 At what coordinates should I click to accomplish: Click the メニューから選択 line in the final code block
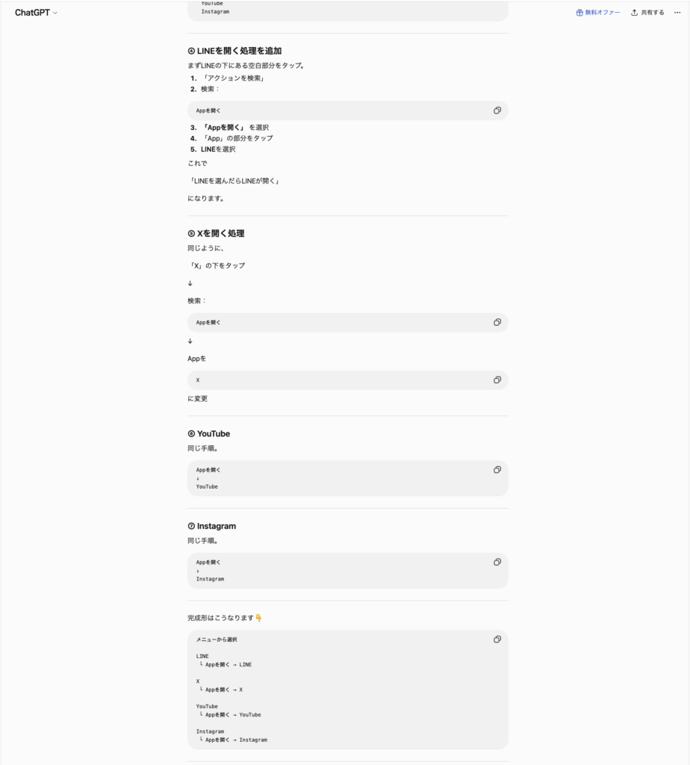coord(217,639)
